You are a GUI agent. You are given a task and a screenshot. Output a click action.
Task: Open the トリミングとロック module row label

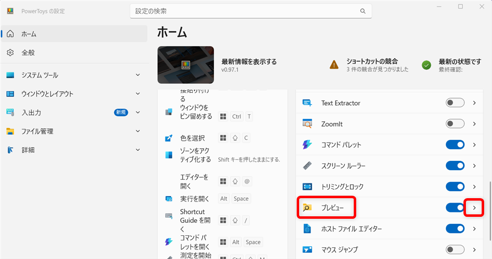[342, 187]
